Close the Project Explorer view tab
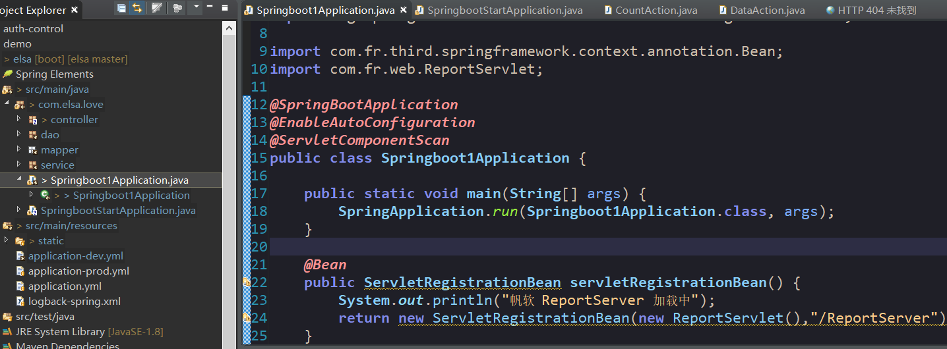The image size is (947, 349). [x=74, y=10]
